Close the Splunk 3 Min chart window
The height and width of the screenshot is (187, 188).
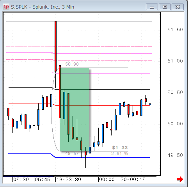click(x=177, y=7)
